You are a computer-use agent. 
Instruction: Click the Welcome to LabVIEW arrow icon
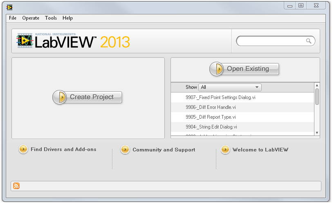click(x=225, y=150)
